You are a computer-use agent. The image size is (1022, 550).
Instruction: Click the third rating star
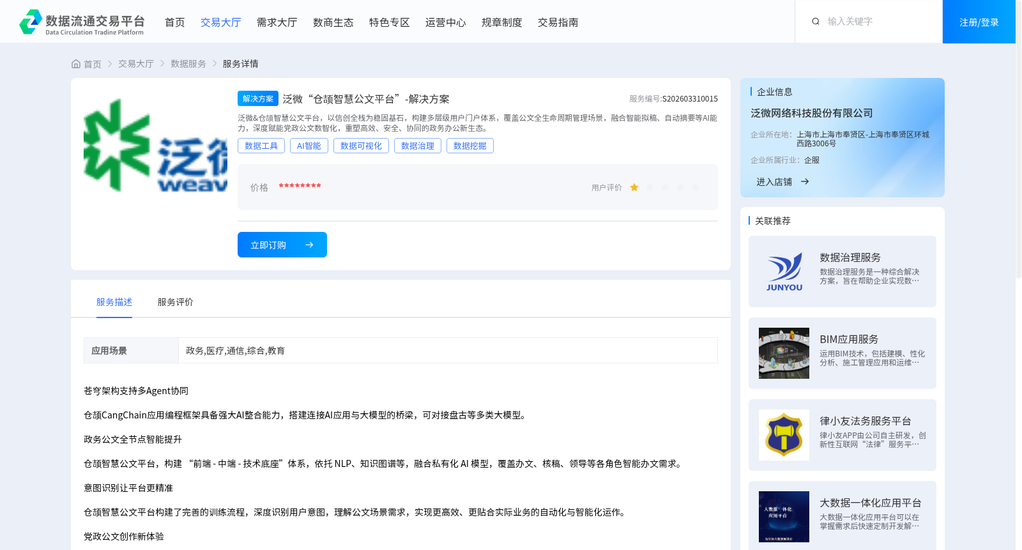pyautogui.click(x=665, y=187)
